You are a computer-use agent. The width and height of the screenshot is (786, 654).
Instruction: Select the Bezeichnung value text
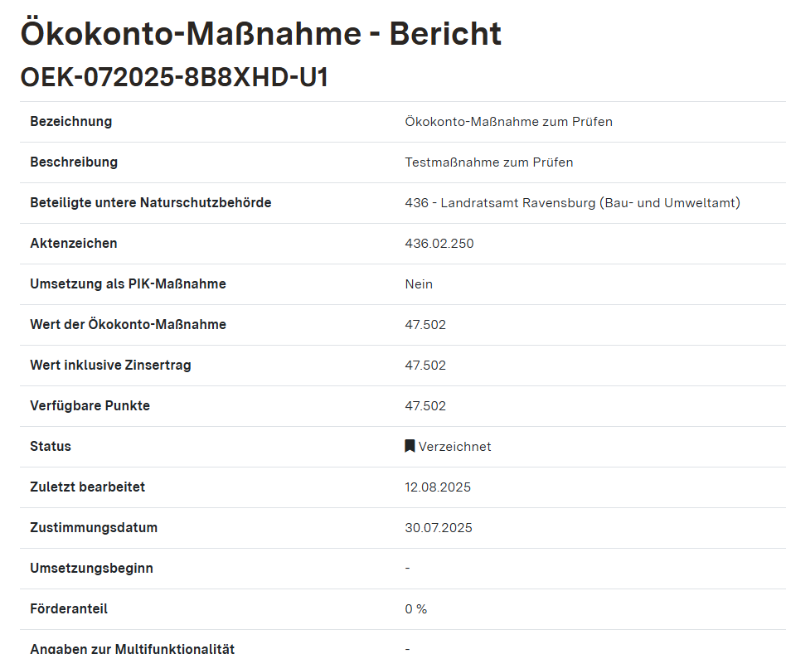coord(508,122)
